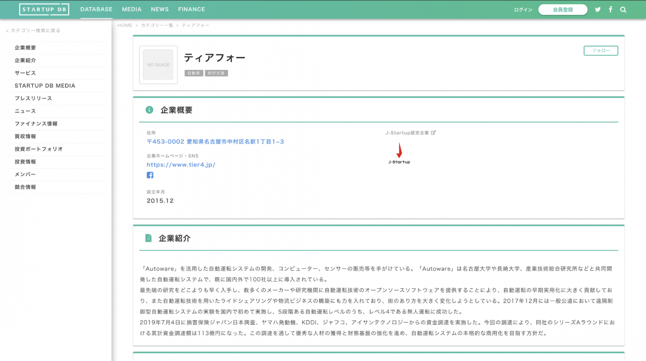646x361 pixels.
Task: Click the Facebook icon under 企業ホームページ・SNS
Action: pyautogui.click(x=150, y=175)
